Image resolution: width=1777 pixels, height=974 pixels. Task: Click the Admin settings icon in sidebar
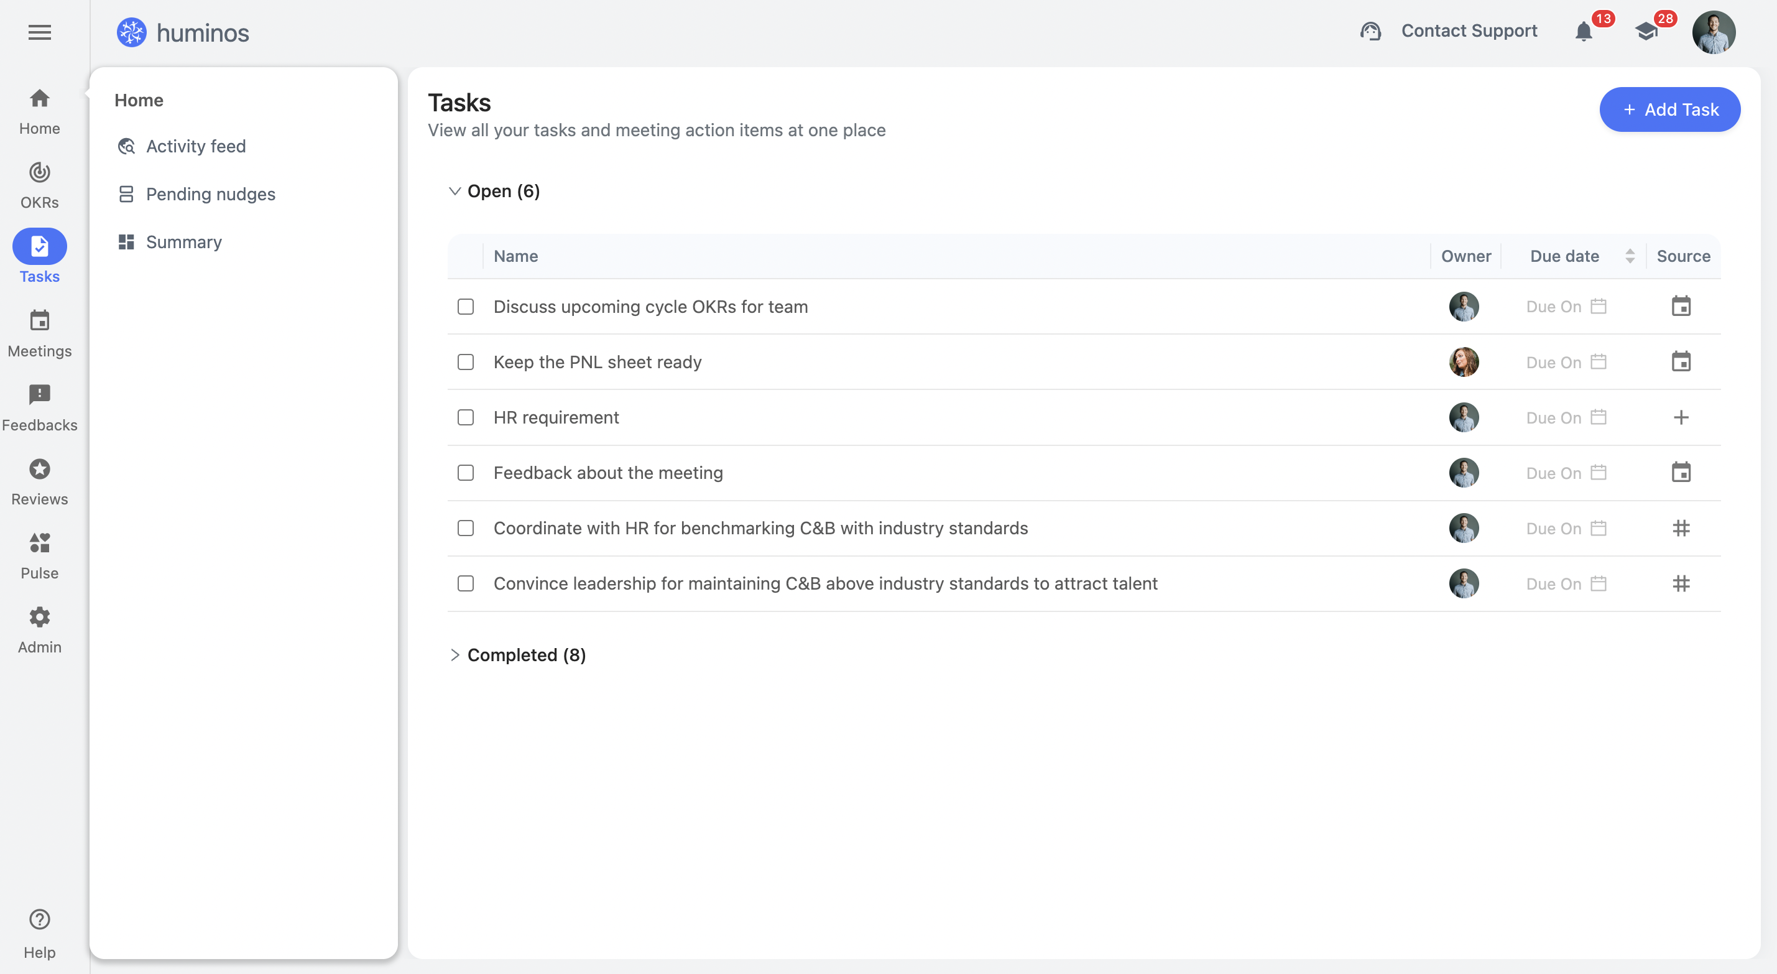tap(40, 616)
